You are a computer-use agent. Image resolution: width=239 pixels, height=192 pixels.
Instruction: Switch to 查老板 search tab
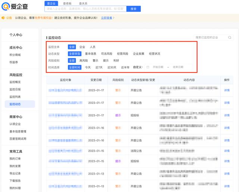[x=67, y=3]
